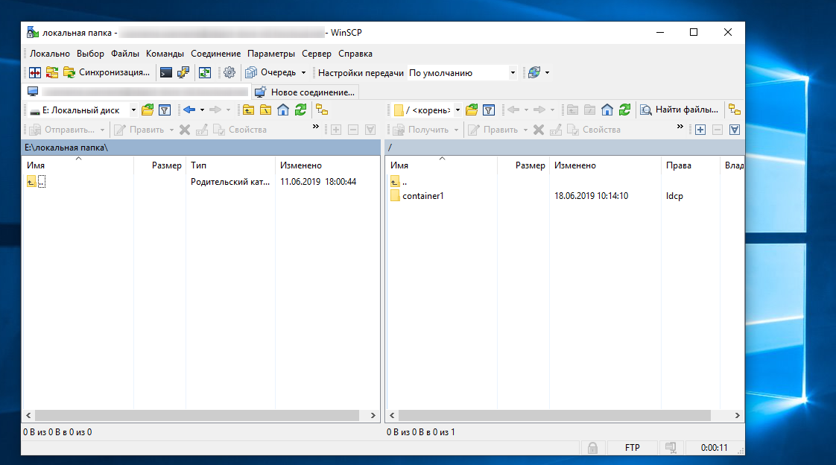Viewport: 836px width, 465px height.
Task: Go back with the blue left arrow
Action: 189,110
